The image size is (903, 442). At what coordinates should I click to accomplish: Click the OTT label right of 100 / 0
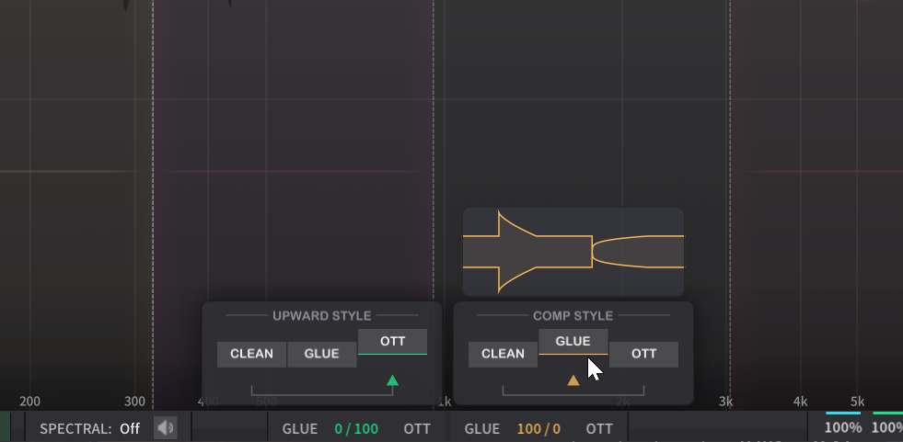click(599, 428)
